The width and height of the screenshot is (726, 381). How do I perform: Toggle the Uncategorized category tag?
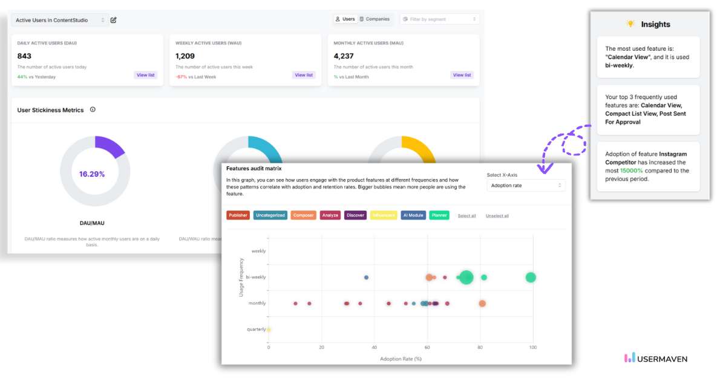[x=270, y=215]
